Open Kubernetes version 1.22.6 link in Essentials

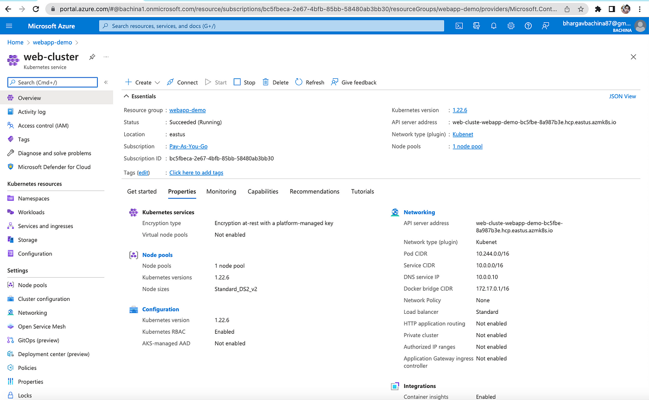460,110
